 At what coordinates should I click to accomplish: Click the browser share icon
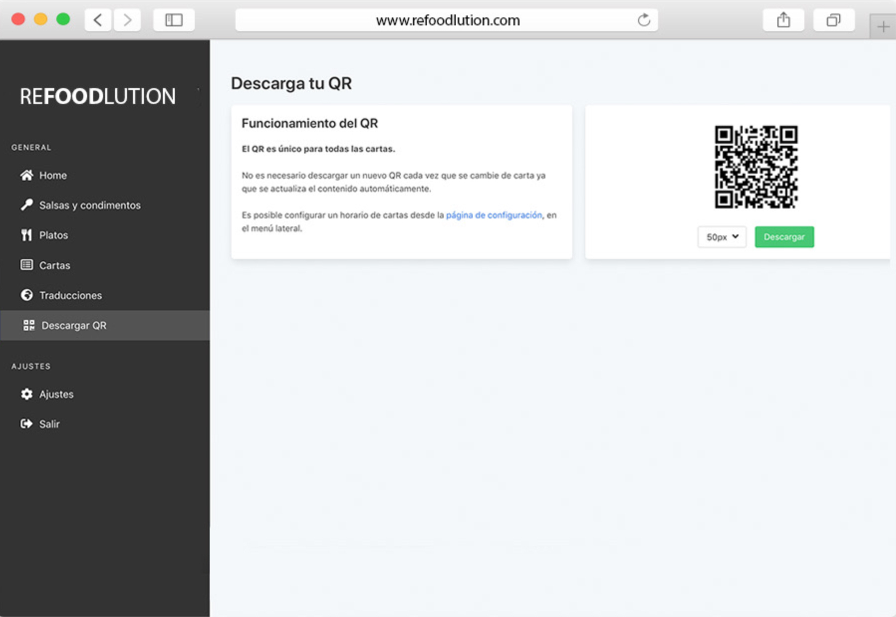pyautogui.click(x=783, y=20)
